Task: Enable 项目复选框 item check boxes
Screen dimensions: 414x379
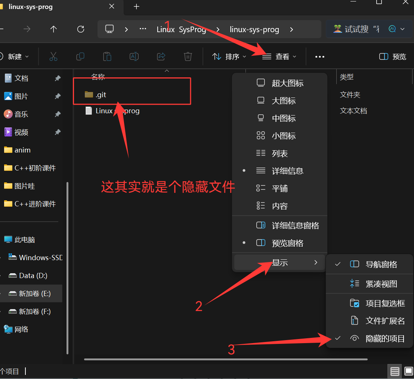Action: coord(370,303)
